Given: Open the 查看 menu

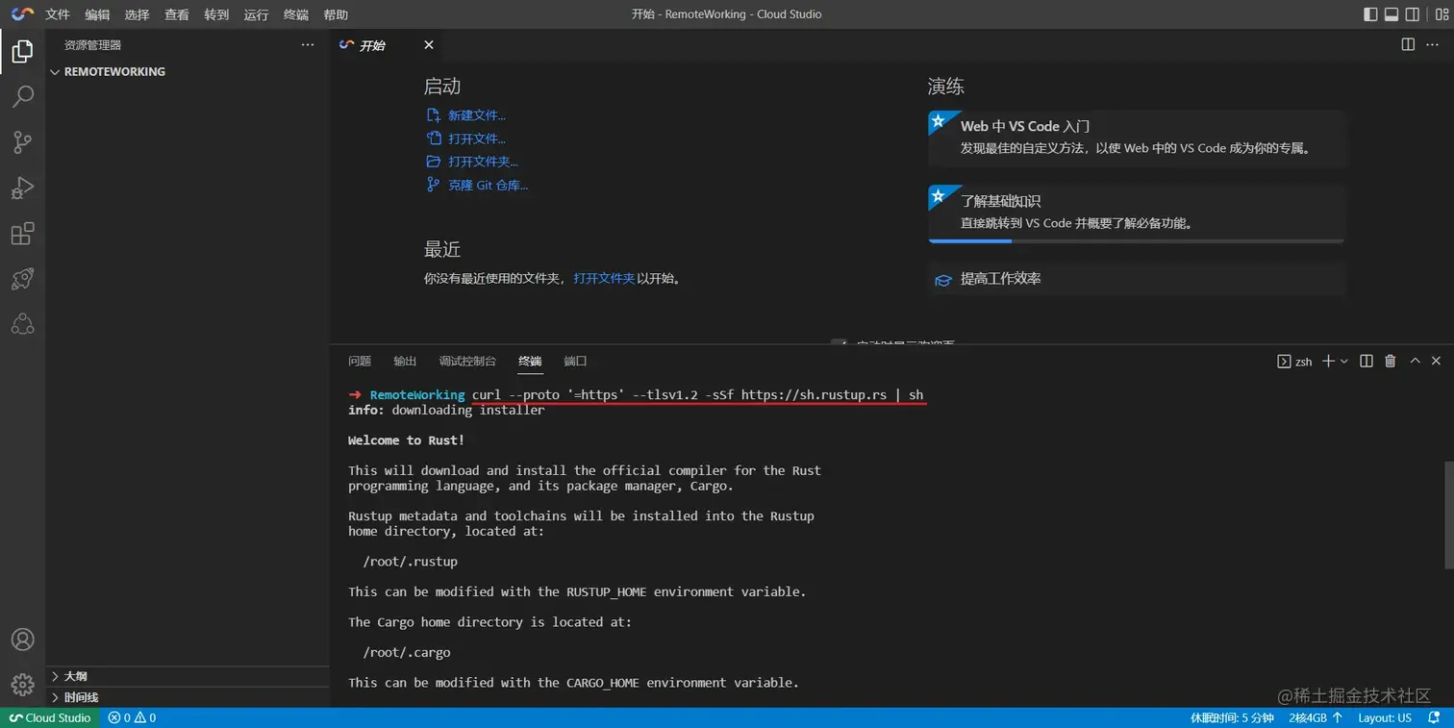Looking at the screenshot, I should click(177, 14).
